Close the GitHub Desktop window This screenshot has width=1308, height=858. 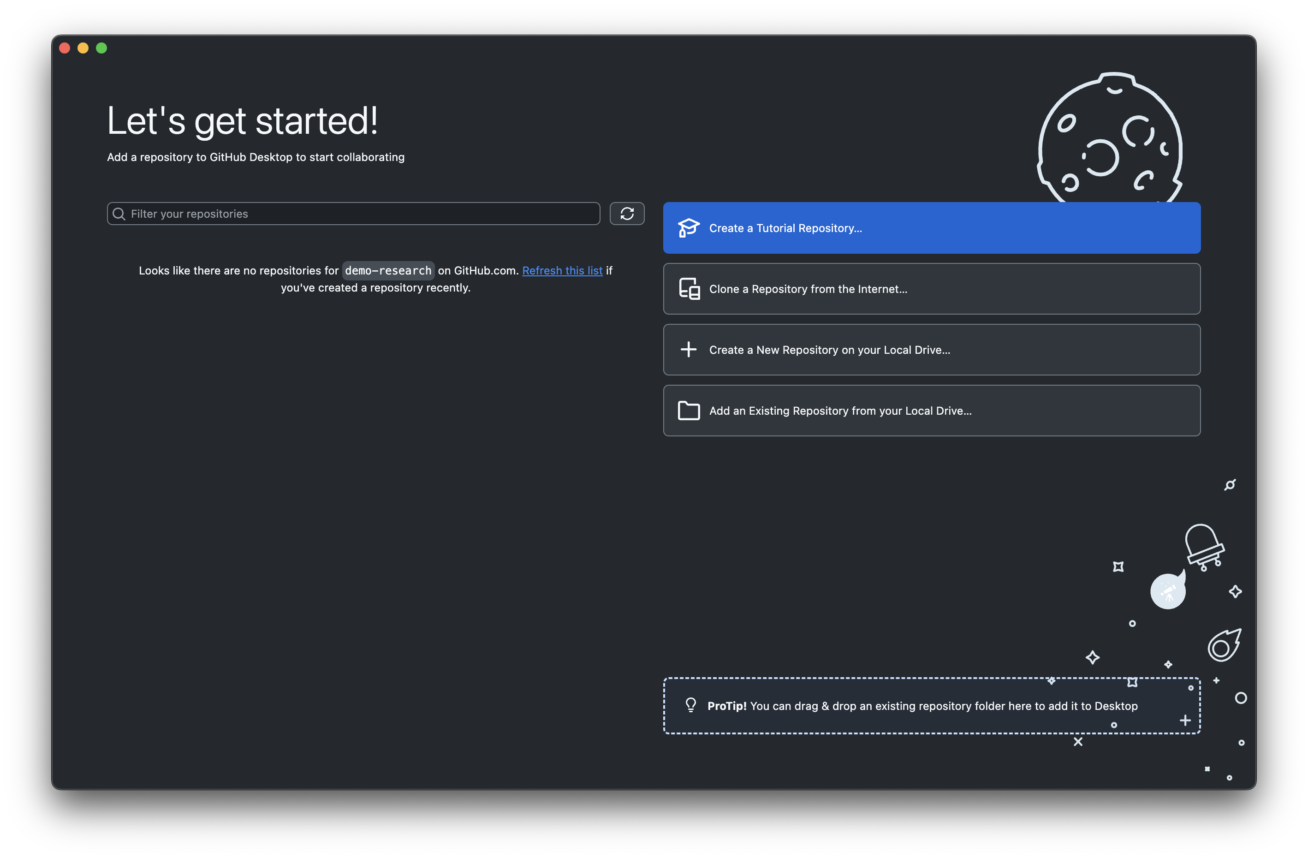click(65, 48)
